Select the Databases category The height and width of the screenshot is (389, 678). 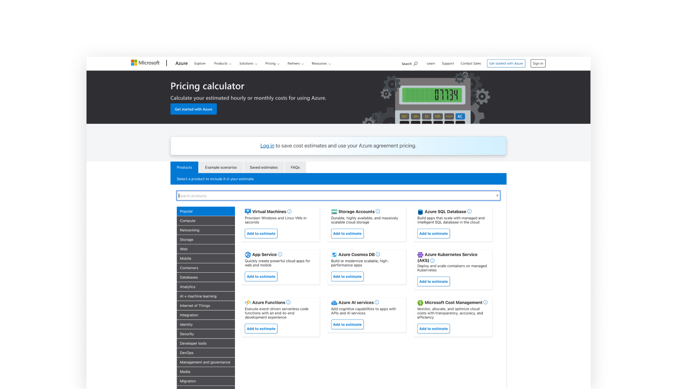(206, 277)
